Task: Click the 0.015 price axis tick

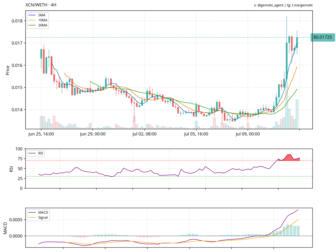Action: point(18,87)
